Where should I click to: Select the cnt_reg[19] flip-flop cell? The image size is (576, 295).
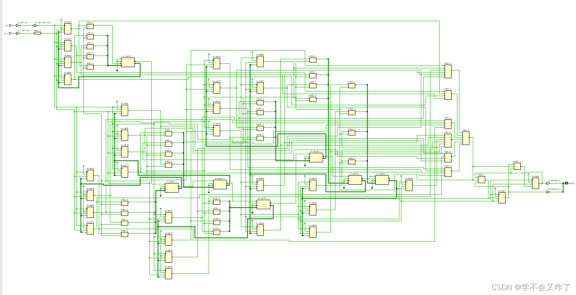216,131
